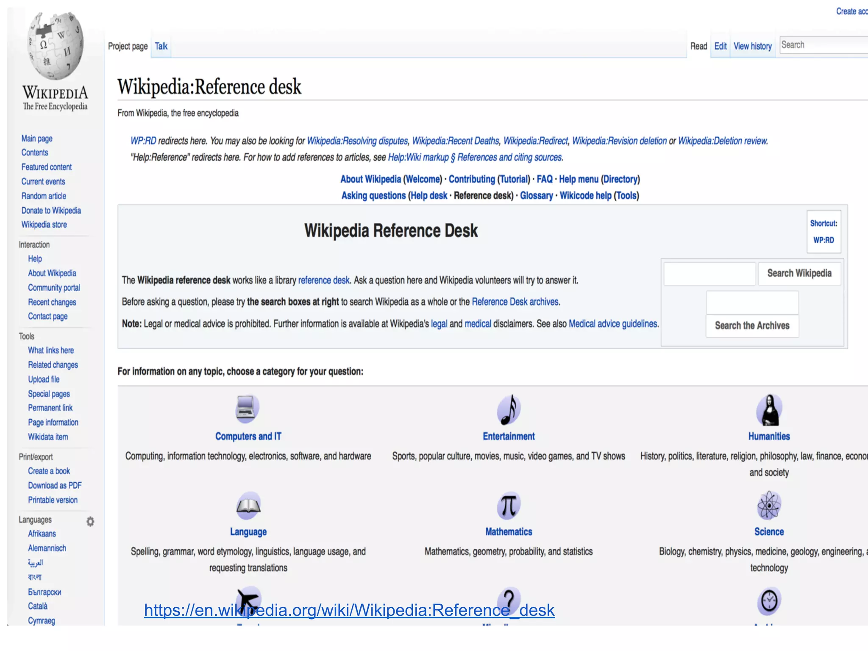Follow the Reference Desk archives link

point(515,302)
